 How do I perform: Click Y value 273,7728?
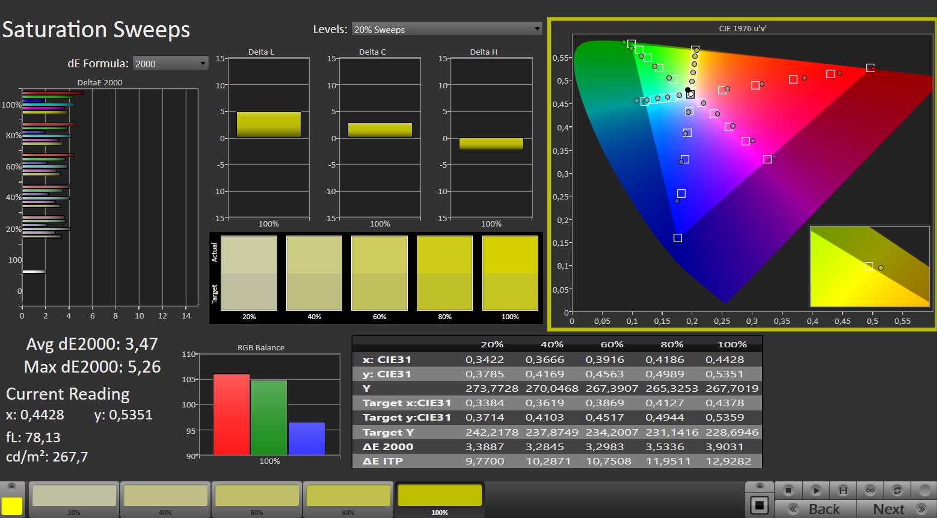click(x=491, y=388)
